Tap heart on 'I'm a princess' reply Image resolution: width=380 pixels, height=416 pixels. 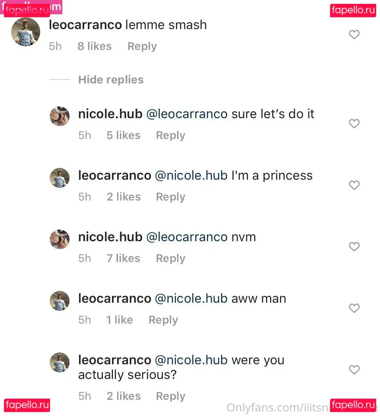click(354, 185)
